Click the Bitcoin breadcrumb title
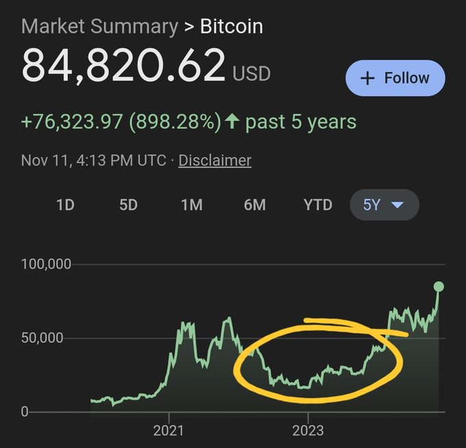 click(x=232, y=27)
